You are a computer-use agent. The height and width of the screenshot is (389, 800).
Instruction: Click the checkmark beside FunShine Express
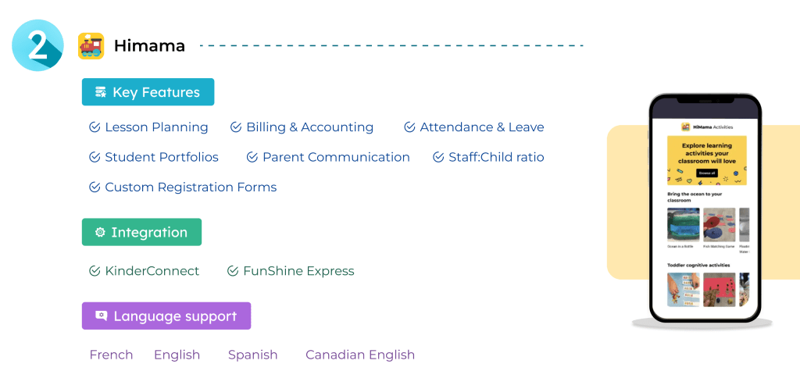pyautogui.click(x=233, y=271)
